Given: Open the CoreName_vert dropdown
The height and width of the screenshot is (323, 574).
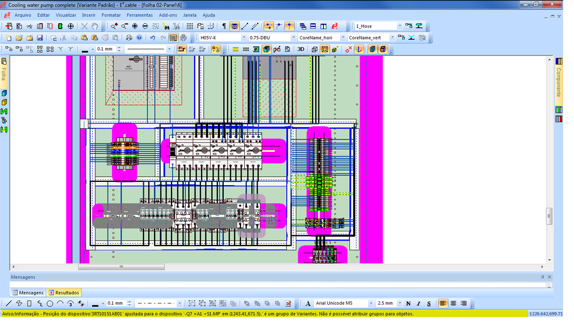Looking at the screenshot, I should [x=392, y=38].
